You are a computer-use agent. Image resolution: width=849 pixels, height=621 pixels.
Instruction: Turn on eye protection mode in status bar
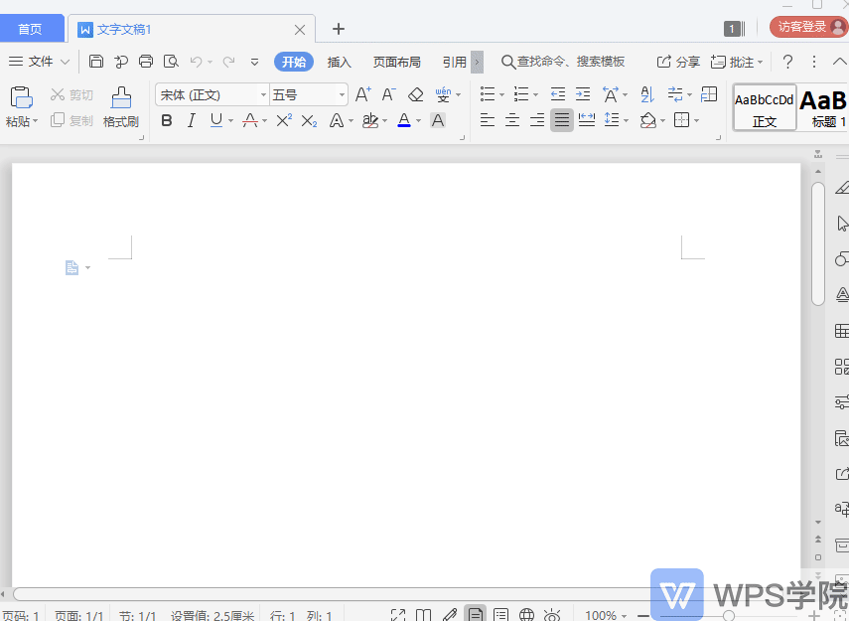pyautogui.click(x=552, y=612)
